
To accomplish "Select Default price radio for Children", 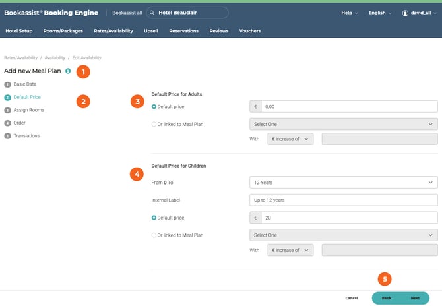I will click(x=154, y=217).
